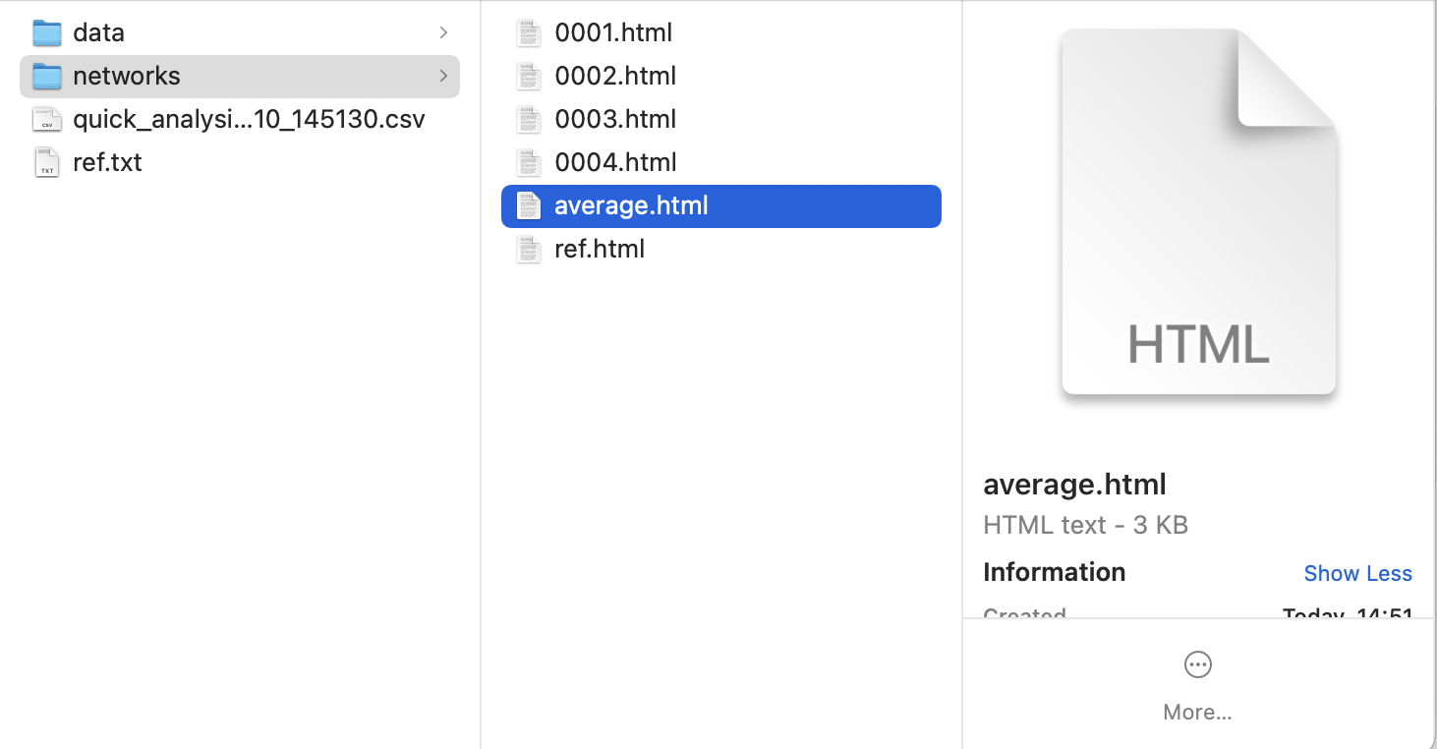
Task: Click the ref.html file icon
Action: [x=529, y=249]
